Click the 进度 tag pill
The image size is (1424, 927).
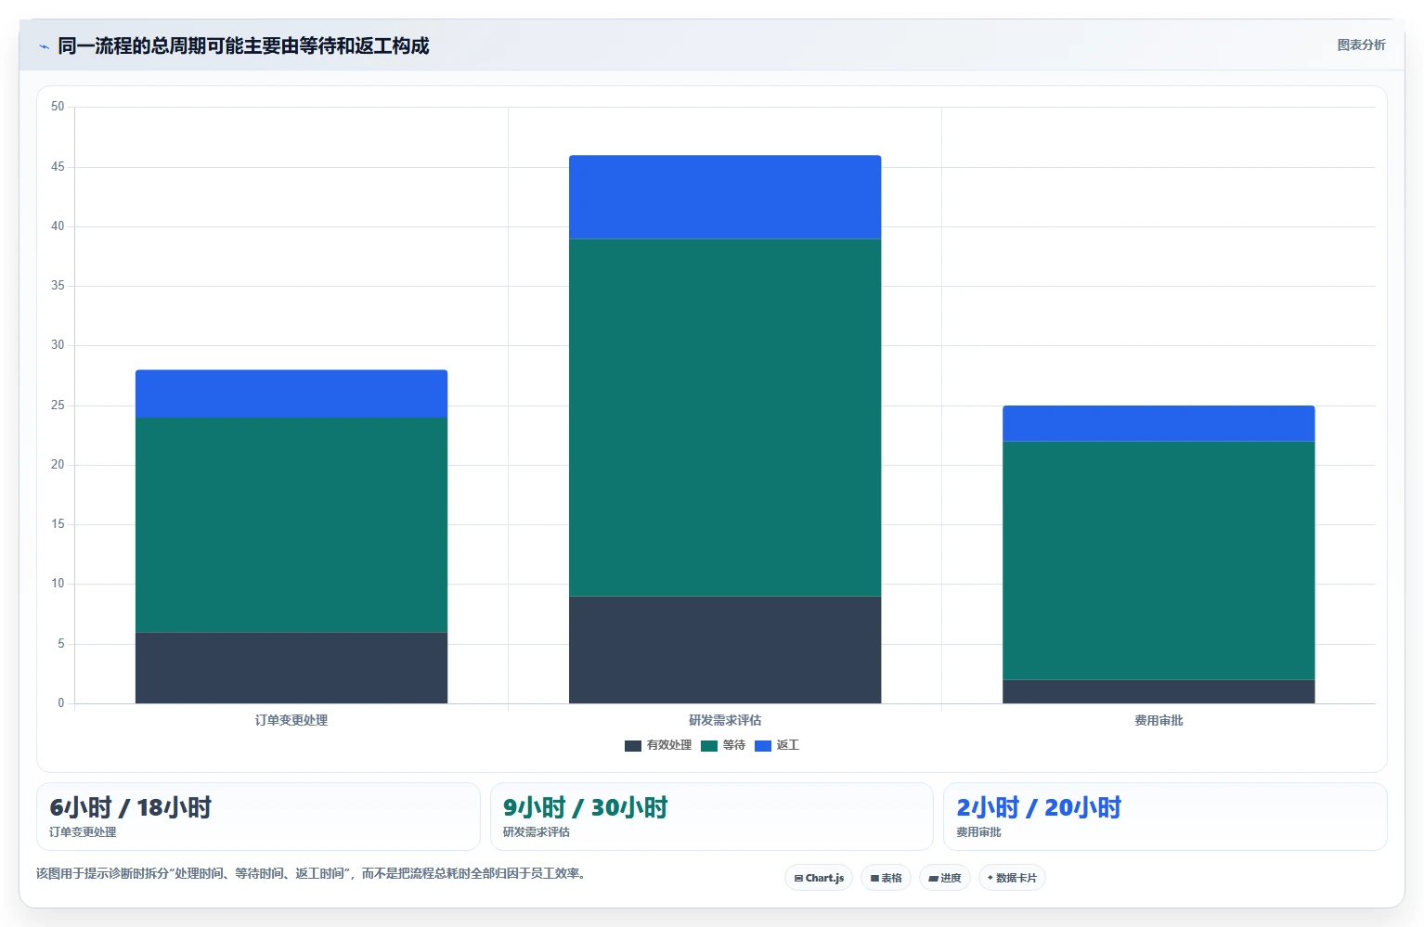945,878
